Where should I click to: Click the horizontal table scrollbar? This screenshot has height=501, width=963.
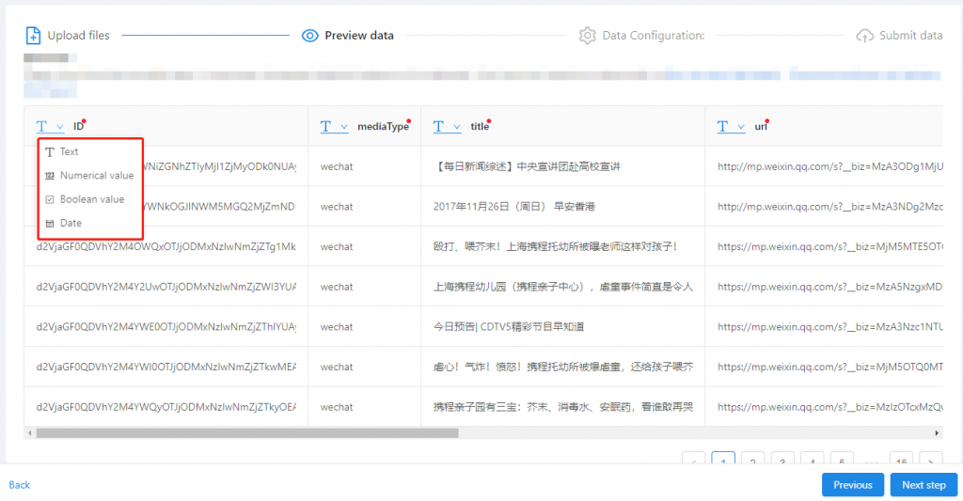click(x=245, y=433)
